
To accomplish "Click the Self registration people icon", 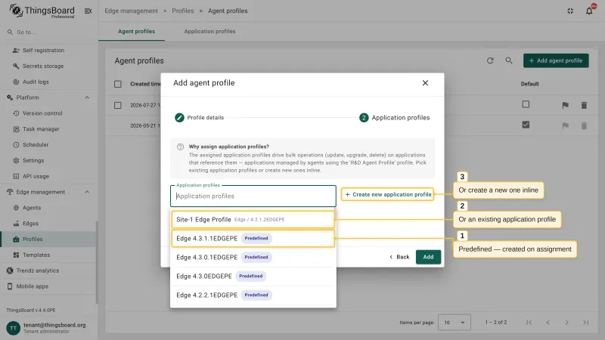I will click(16, 50).
